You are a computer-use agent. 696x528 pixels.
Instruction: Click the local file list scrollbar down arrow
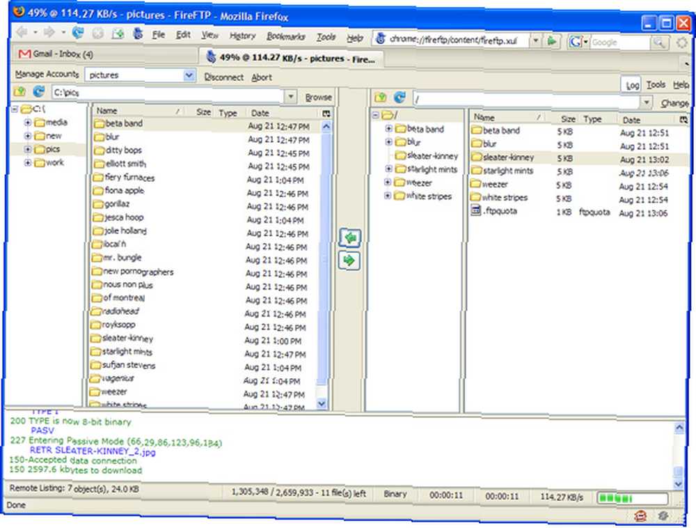point(322,403)
